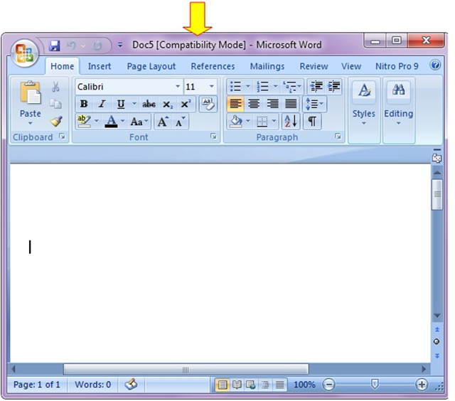Screen dimensions: 455x401
Task: Undo the last action in Quick Access Toolbar
Action: (71, 46)
